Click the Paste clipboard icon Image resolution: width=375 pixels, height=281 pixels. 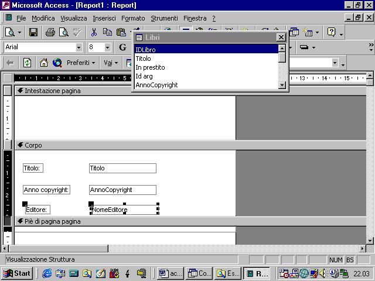[121, 32]
